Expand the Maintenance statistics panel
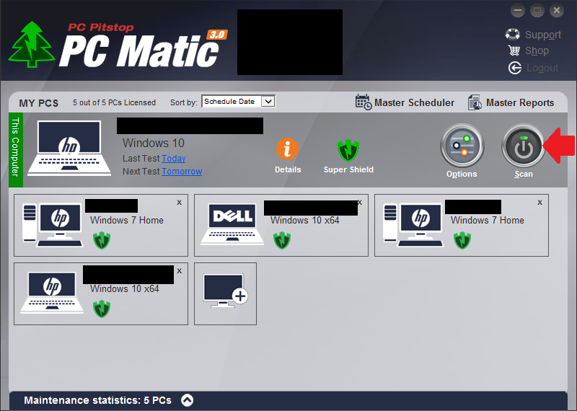 187,400
